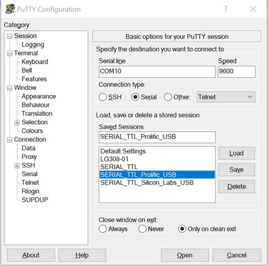
Task: Open the Behaviour category
Action: [x=36, y=105]
